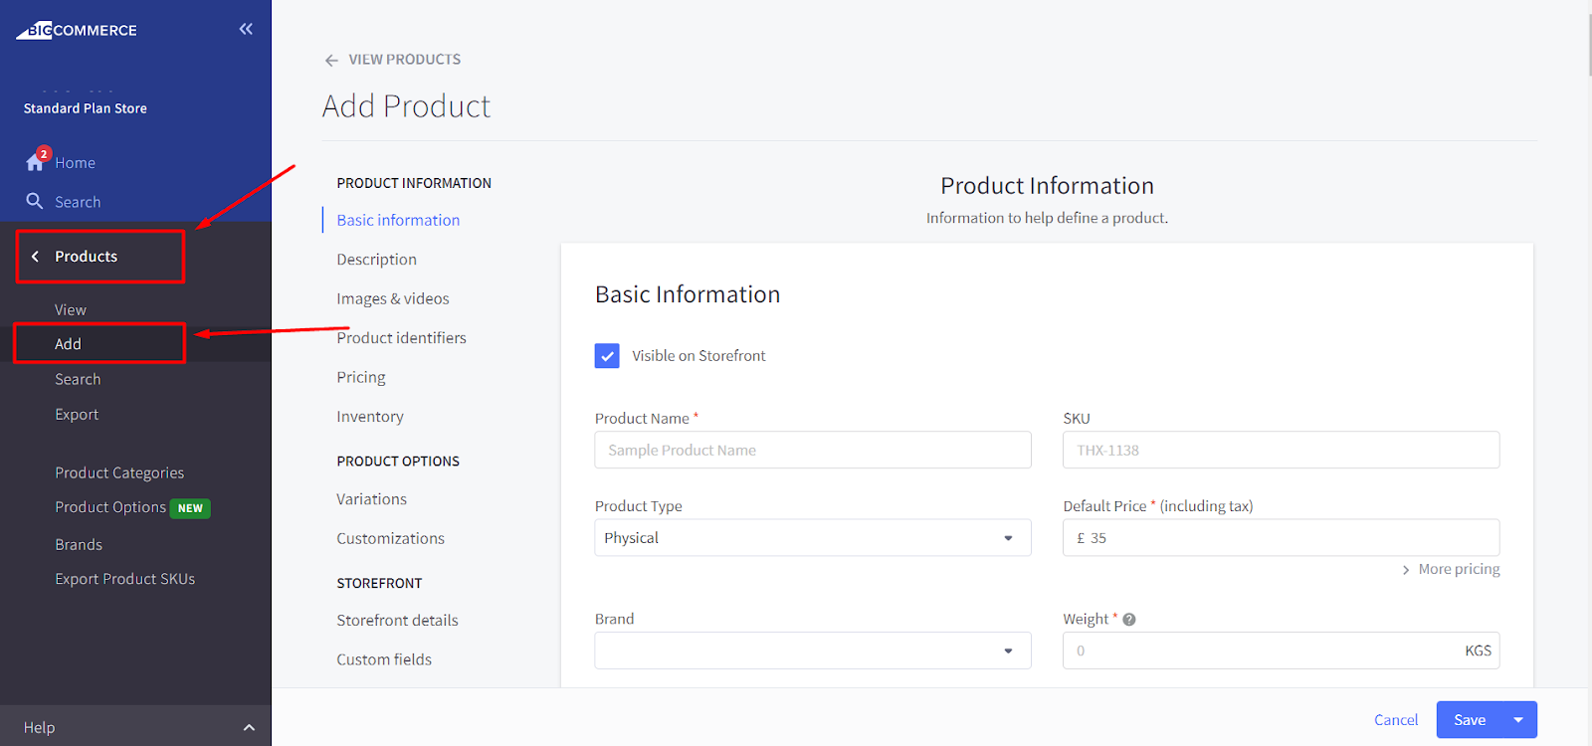1592x746 pixels.
Task: Collapse the sidebar with double-chevron icon
Action: click(x=246, y=29)
